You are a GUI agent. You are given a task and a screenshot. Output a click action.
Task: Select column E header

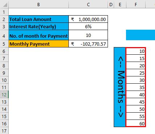coord(120,4)
